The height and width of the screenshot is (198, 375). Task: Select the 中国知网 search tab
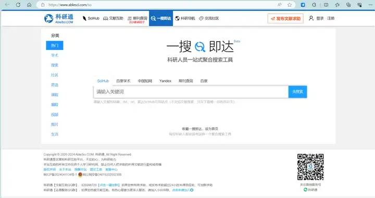tap(145, 81)
